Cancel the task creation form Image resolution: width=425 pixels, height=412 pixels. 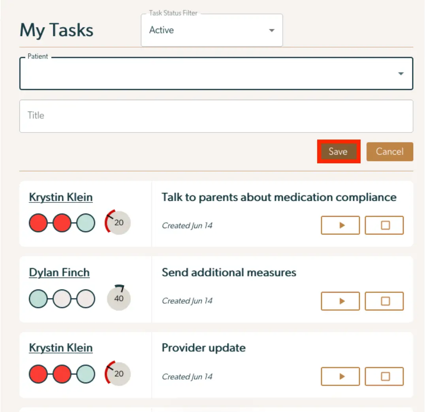pyautogui.click(x=390, y=151)
